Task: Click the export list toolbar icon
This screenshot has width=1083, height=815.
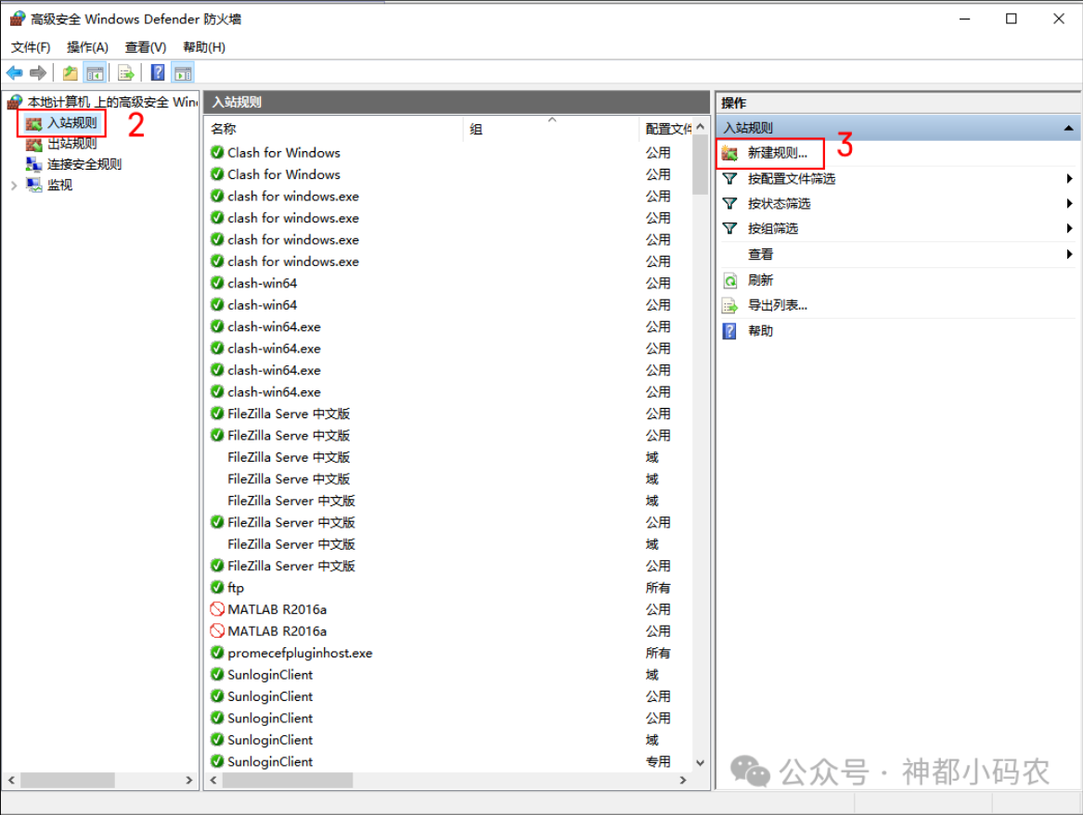Action: [x=125, y=72]
